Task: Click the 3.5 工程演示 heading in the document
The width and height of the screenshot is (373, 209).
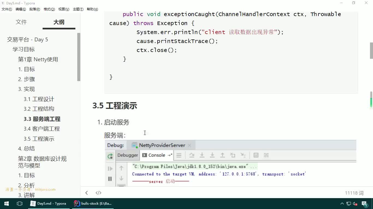Action: pyautogui.click(x=115, y=106)
